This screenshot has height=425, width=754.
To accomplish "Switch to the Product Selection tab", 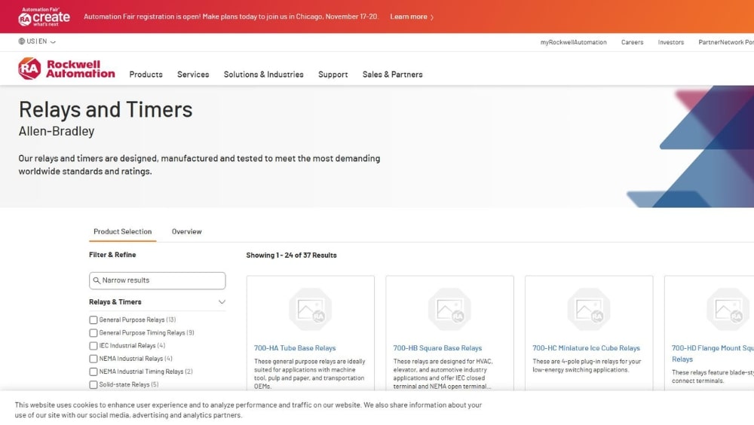I will tap(123, 232).
